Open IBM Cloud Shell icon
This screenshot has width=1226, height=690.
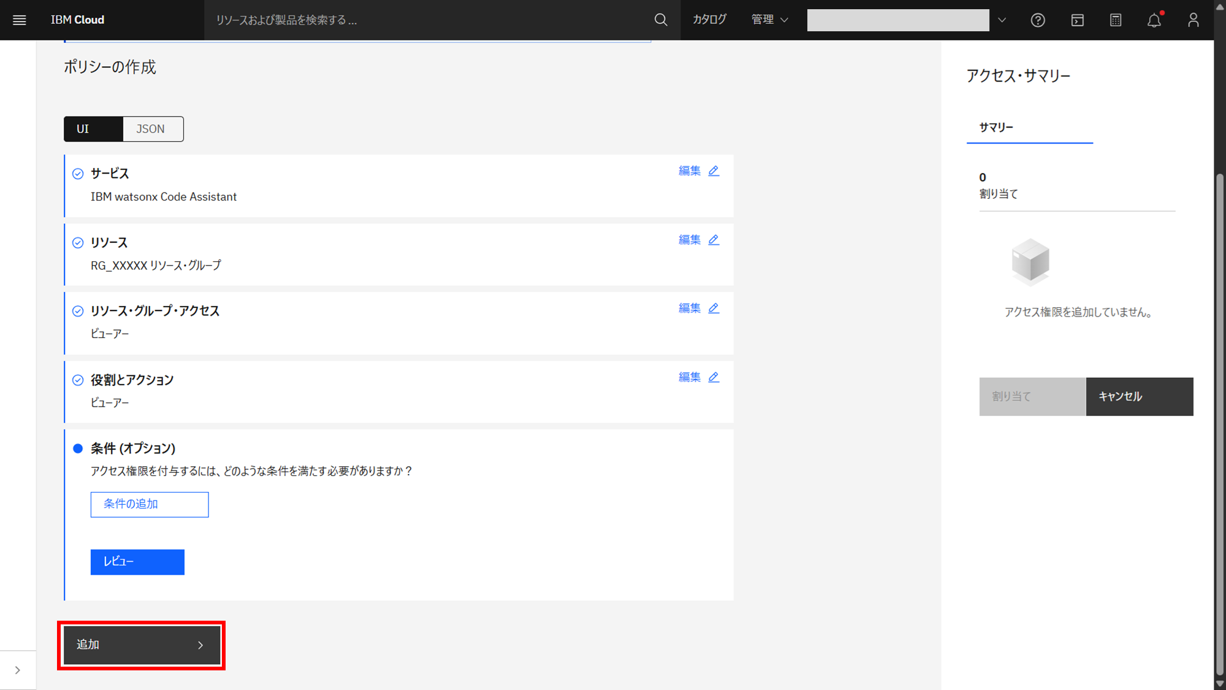click(x=1077, y=20)
